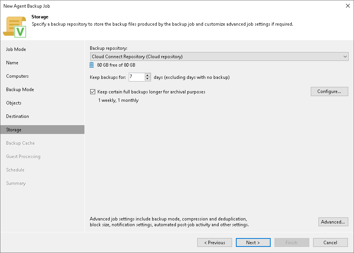Return to the Name step
Screen dimensions: 354x253
coord(12,62)
